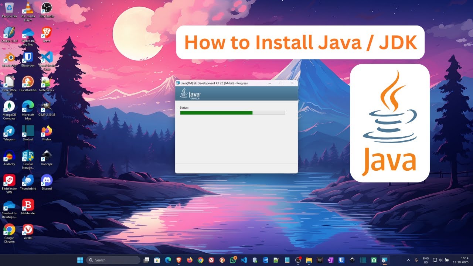The image size is (473, 266).
Task: Switch to OBS Studio in the taskbar
Action: 298,260
